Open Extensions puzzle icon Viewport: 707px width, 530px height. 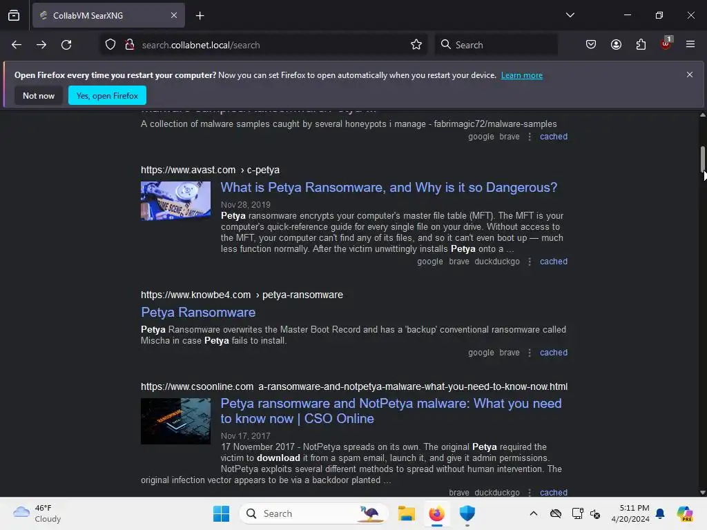click(x=641, y=45)
